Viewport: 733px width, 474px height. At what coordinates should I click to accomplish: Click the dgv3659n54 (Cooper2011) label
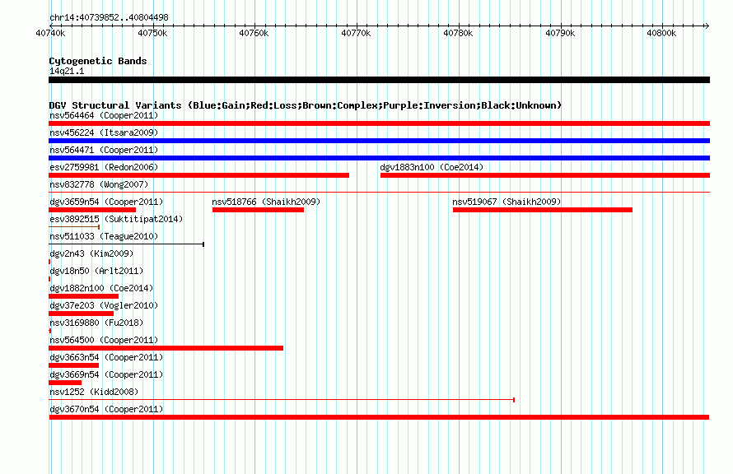pos(106,202)
